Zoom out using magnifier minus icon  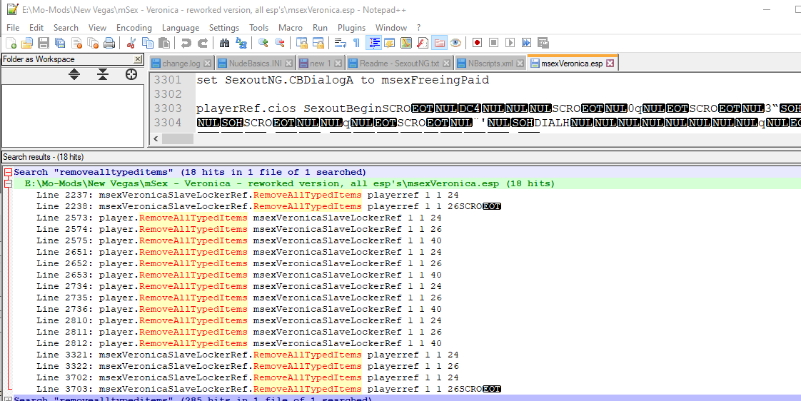[x=279, y=43]
